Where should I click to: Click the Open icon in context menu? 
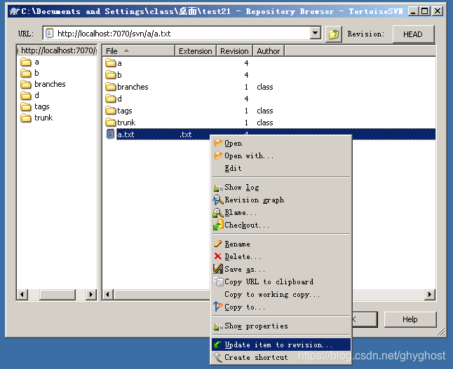[218, 143]
